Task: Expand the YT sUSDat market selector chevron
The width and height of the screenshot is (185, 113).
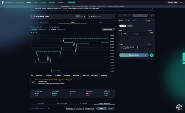Action: click(84, 16)
